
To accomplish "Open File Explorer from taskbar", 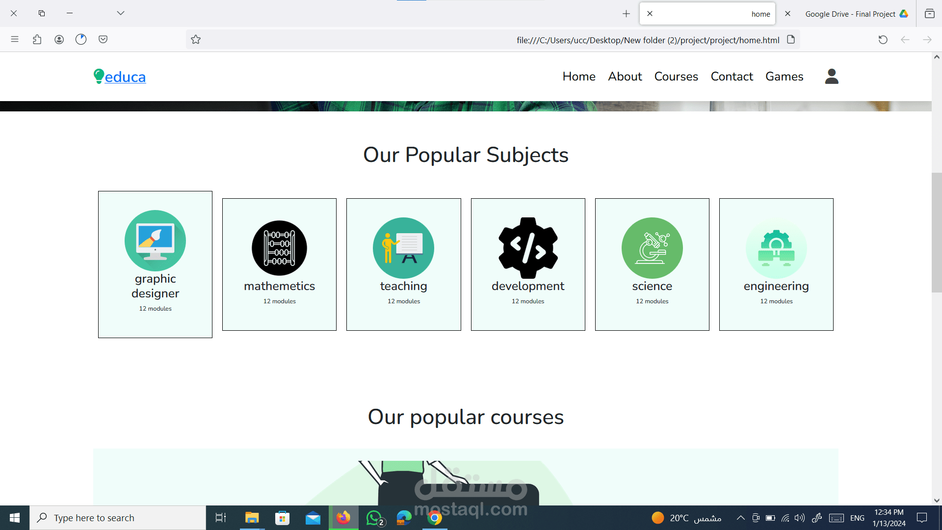I will 252,518.
